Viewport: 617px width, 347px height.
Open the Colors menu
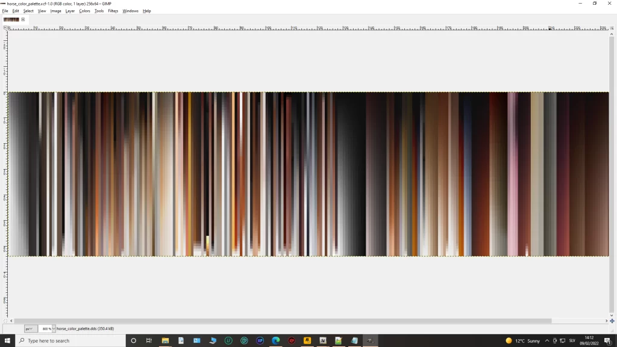84,11
